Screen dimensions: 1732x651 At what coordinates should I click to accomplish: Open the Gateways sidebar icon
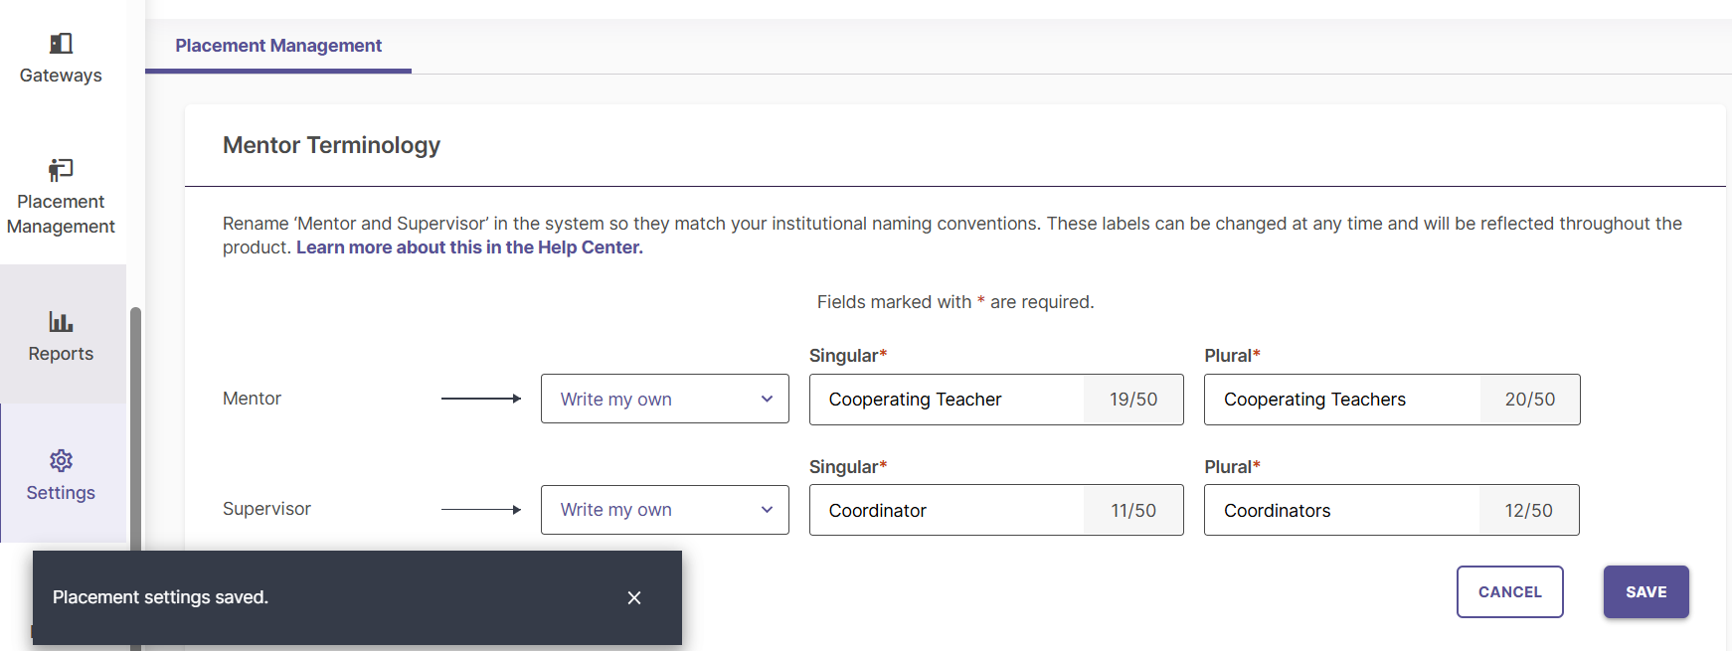pos(61,44)
